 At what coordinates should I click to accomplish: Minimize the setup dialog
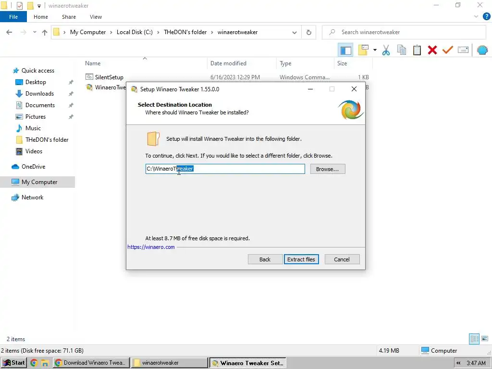click(x=310, y=89)
